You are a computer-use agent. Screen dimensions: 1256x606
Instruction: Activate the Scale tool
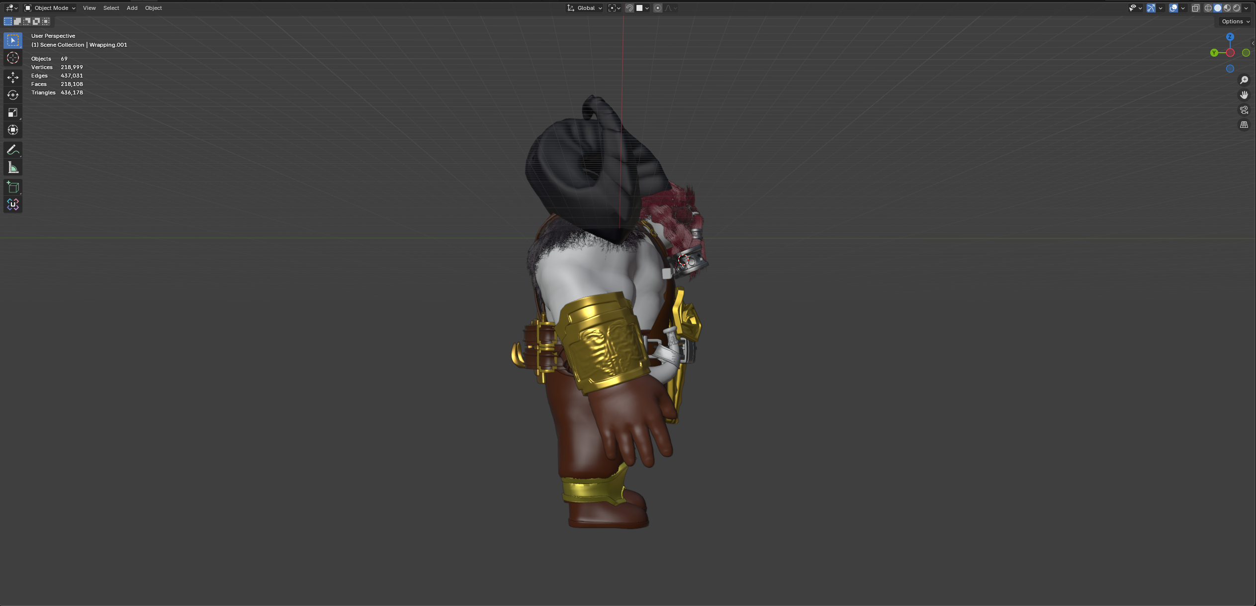tap(13, 112)
